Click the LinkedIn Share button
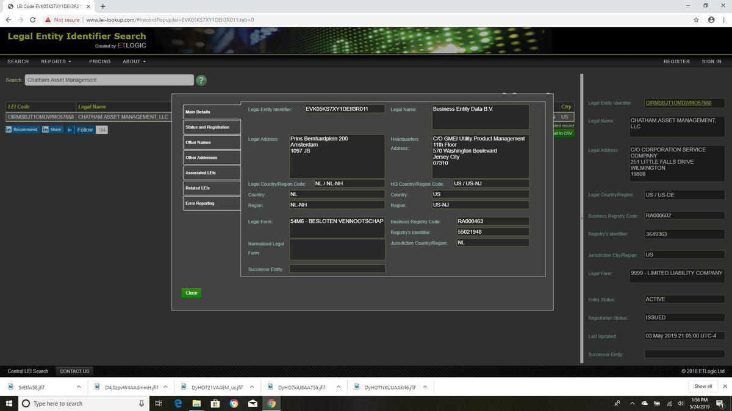The height and width of the screenshot is (411, 732). pyautogui.click(x=52, y=130)
